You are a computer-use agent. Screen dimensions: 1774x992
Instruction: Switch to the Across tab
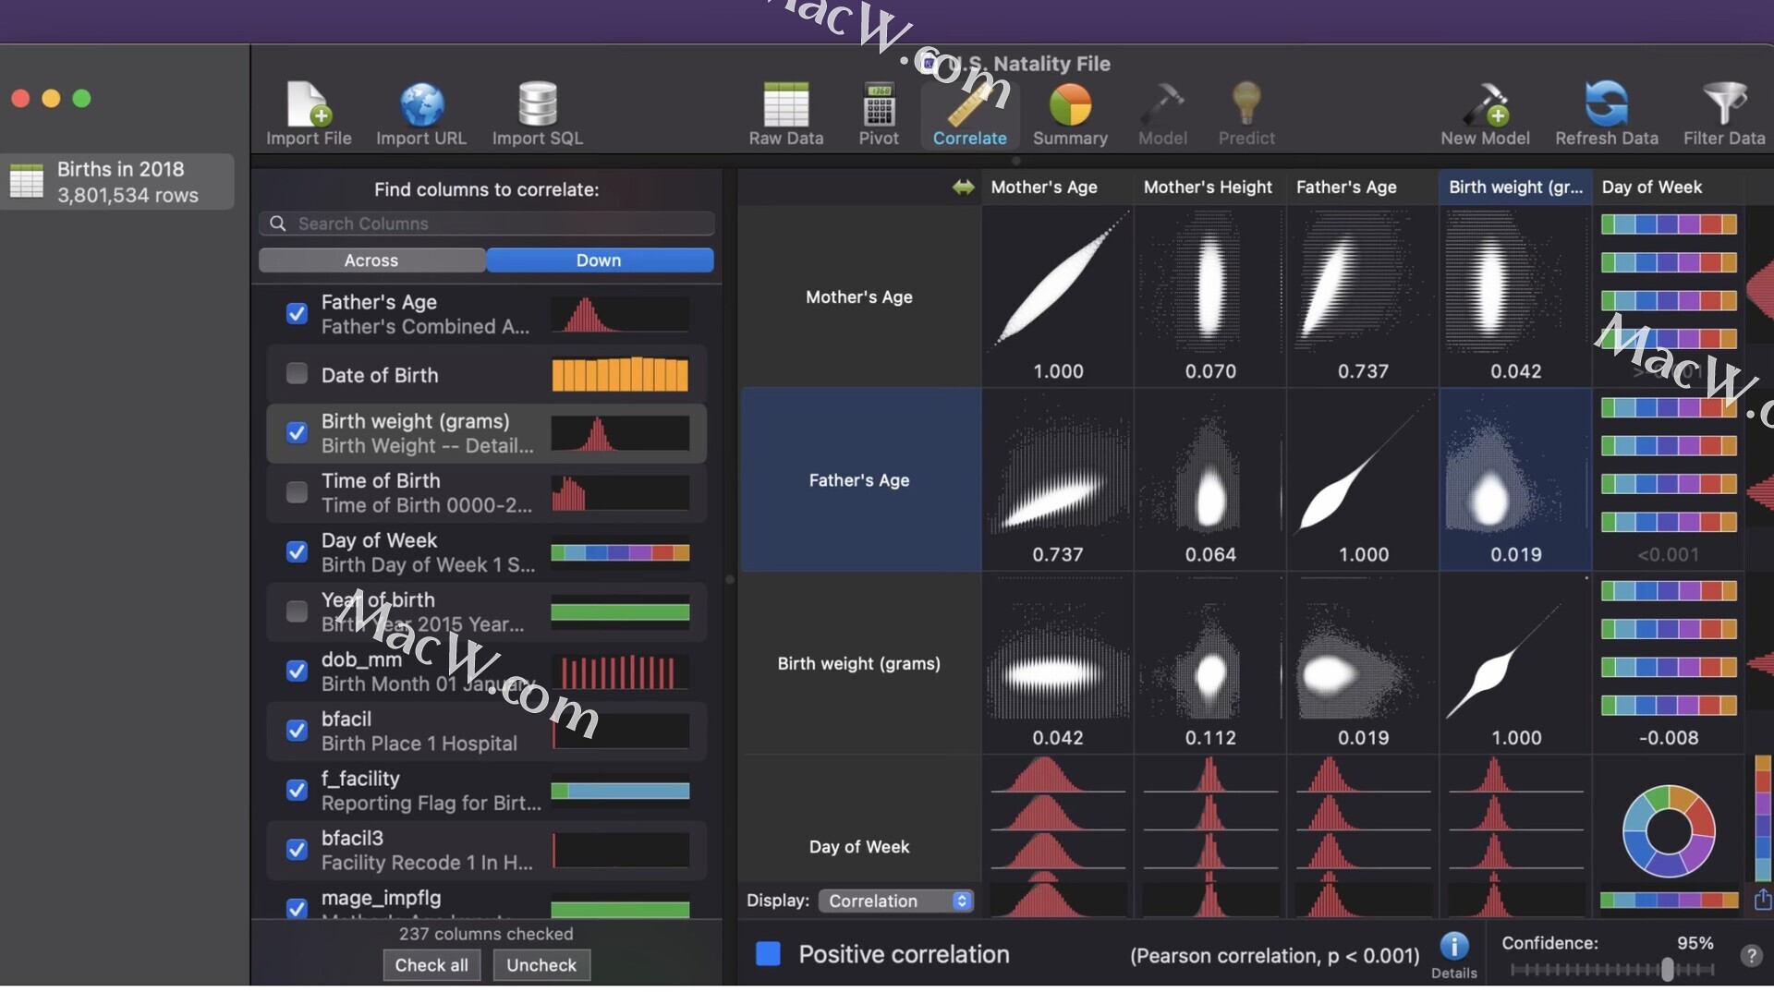[371, 260]
